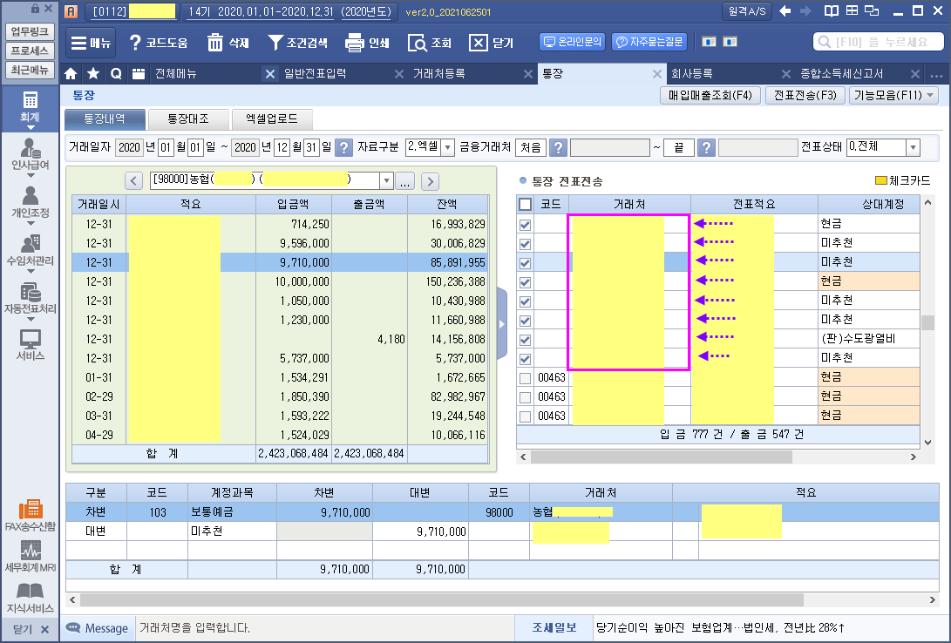Open 코드도움 help icon

[x=135, y=42]
